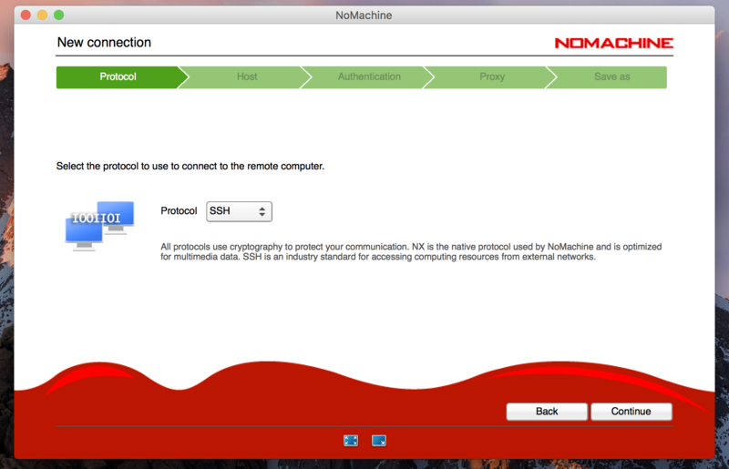Click the Continue button
The height and width of the screenshot is (469, 729).
(631, 412)
